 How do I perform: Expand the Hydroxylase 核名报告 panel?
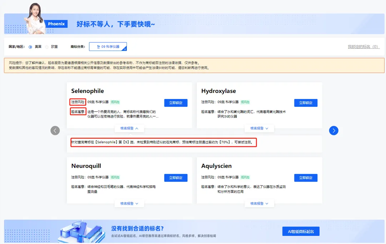pyautogui.click(x=259, y=128)
